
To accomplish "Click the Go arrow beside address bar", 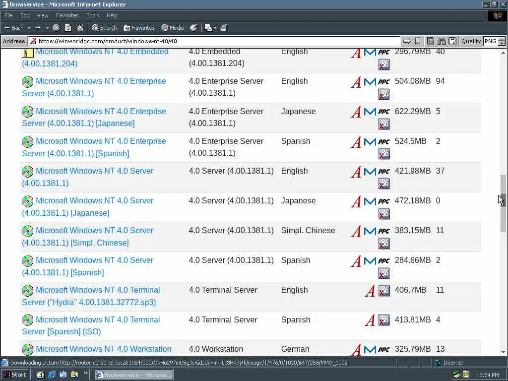I will point(407,41).
